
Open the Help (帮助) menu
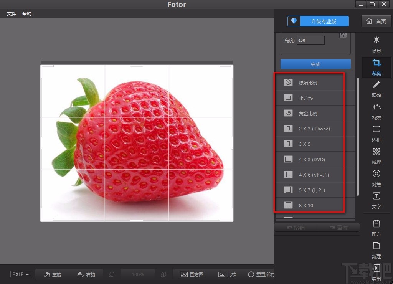[27, 14]
